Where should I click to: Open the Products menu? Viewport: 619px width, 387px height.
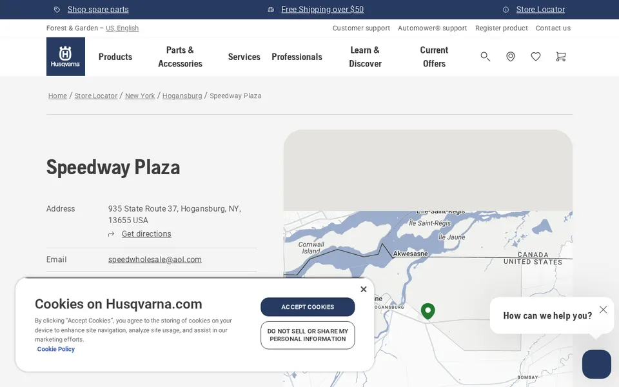click(x=115, y=57)
